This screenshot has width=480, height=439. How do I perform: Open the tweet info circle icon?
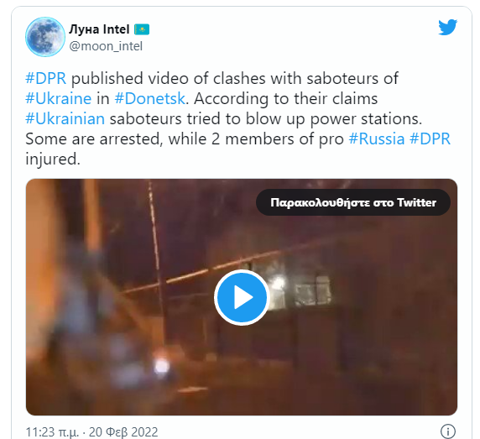point(448,431)
